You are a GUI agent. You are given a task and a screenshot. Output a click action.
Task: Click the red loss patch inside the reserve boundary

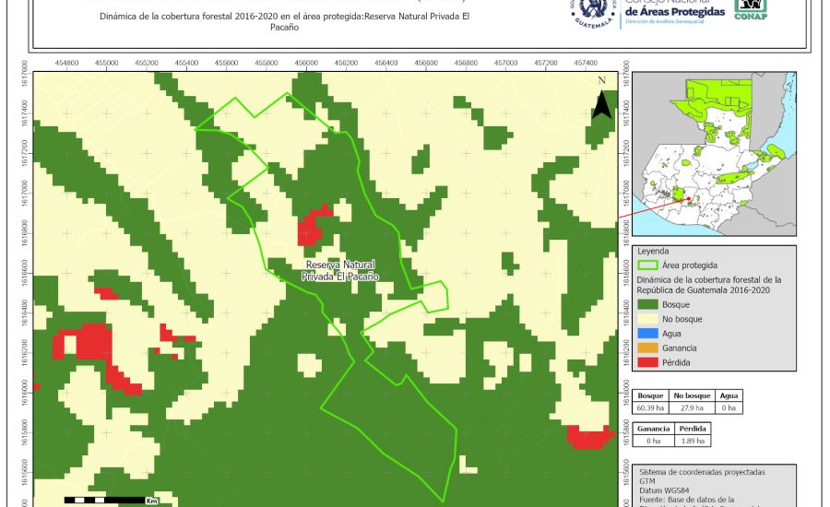point(313,226)
